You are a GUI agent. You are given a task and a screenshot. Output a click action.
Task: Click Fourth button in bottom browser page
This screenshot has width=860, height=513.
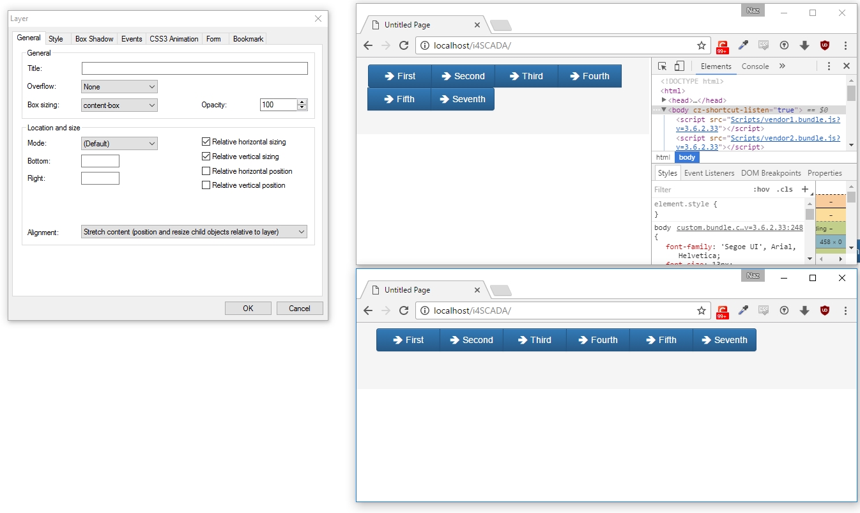598,340
